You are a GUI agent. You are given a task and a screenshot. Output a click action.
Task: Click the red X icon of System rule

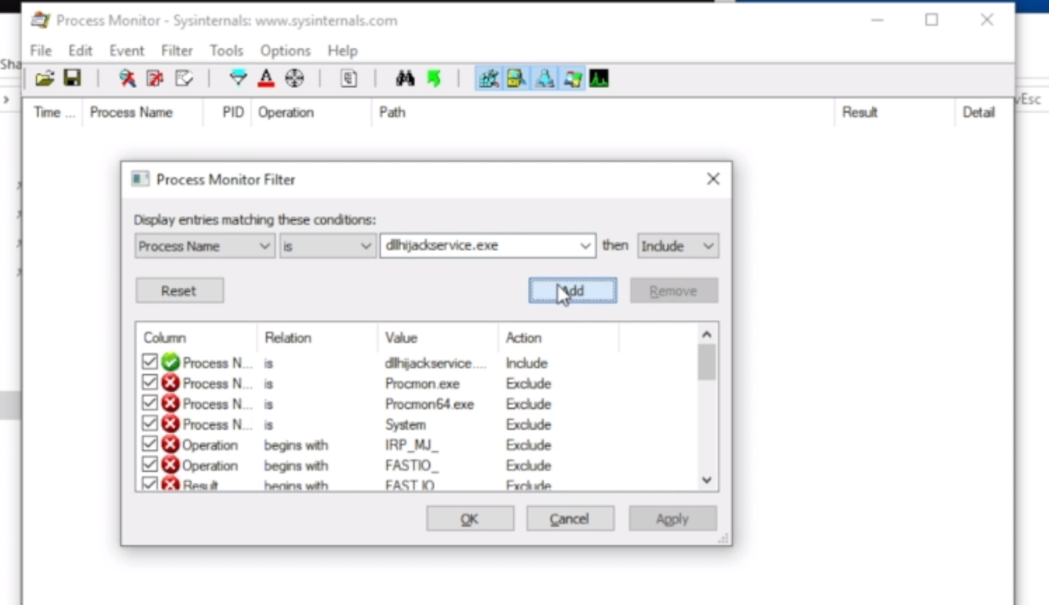170,424
